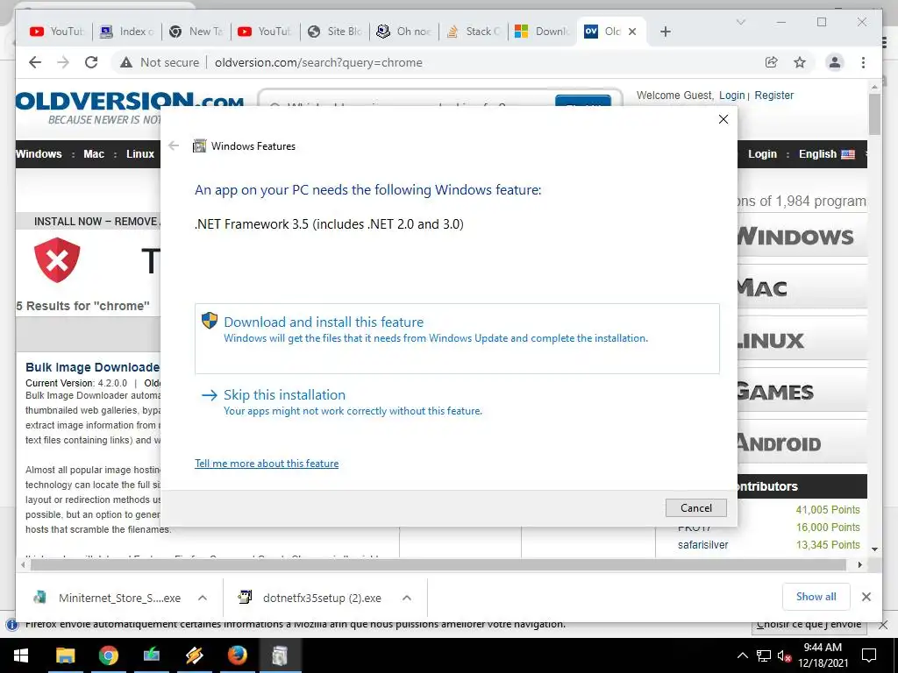Switch to the New Tab tab

pyautogui.click(x=196, y=32)
